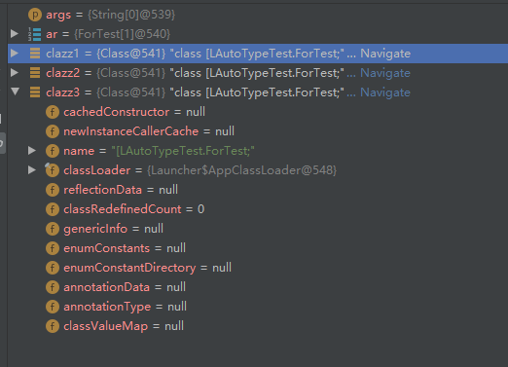The height and width of the screenshot is (367, 508).
Task: Select the classRedefinedCount = 0 row
Action: tap(258, 209)
